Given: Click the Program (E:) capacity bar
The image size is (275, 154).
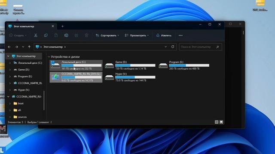Looking at the screenshot, I should click(189, 65).
